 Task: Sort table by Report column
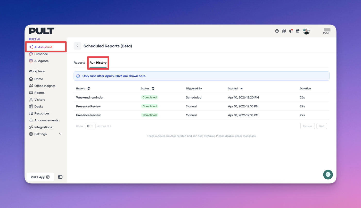89,88
